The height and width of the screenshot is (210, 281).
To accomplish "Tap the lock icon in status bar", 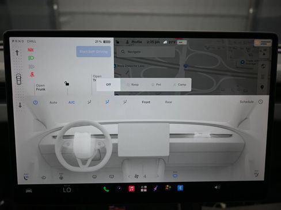I will coord(117,42).
